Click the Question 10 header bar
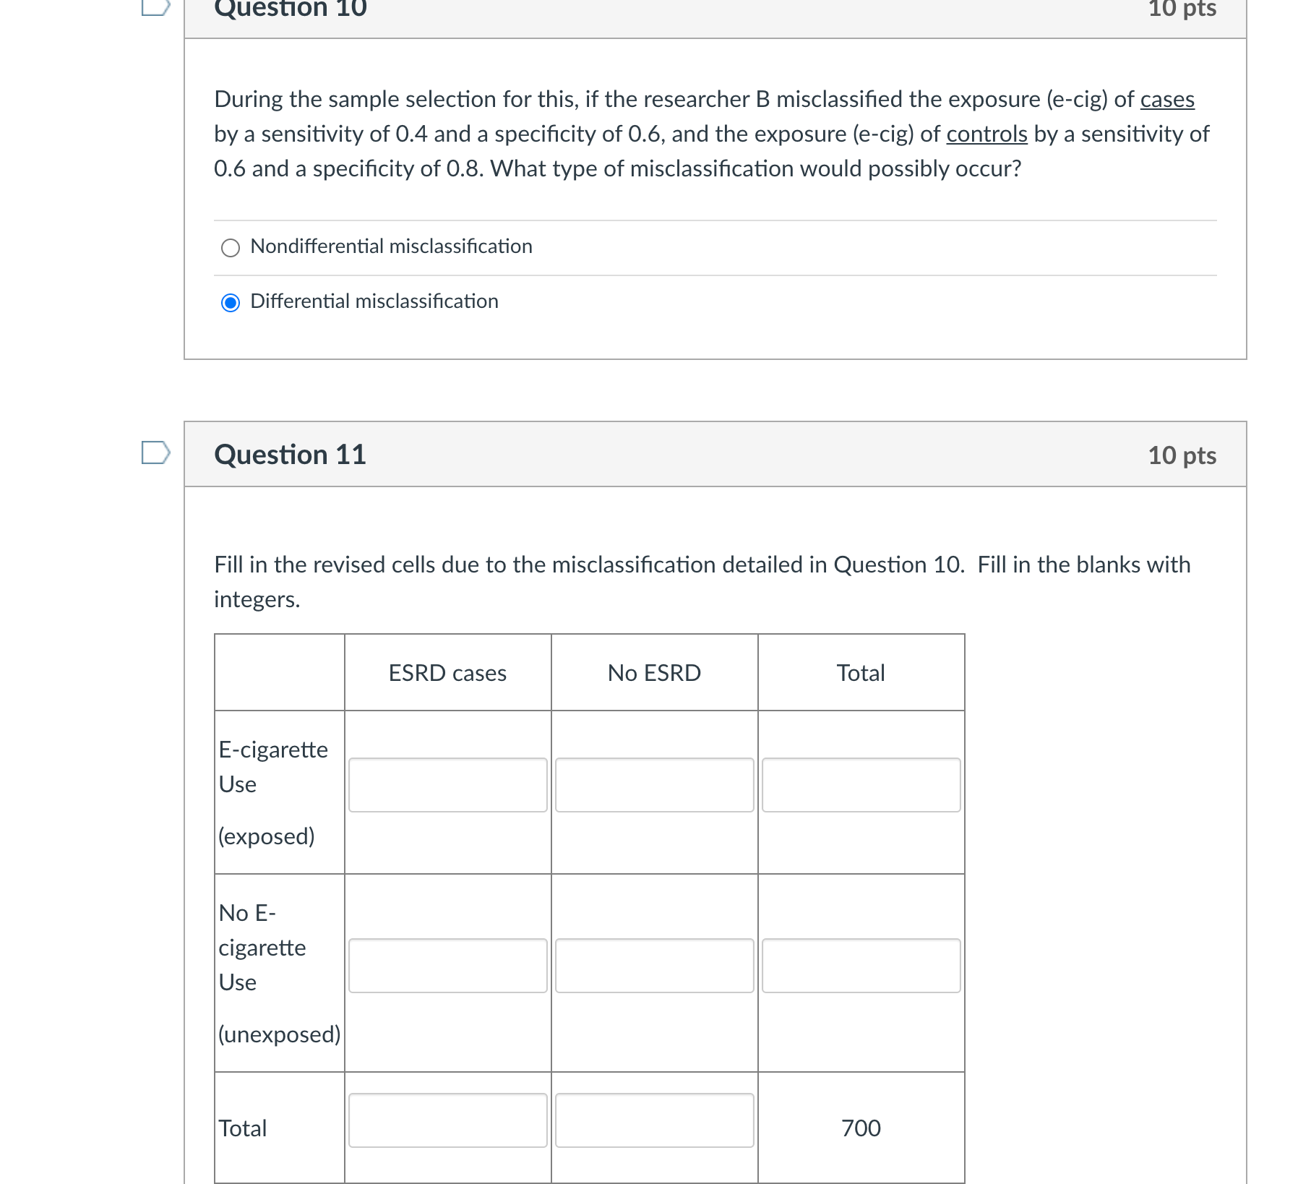1311x1184 pixels. coord(715,11)
